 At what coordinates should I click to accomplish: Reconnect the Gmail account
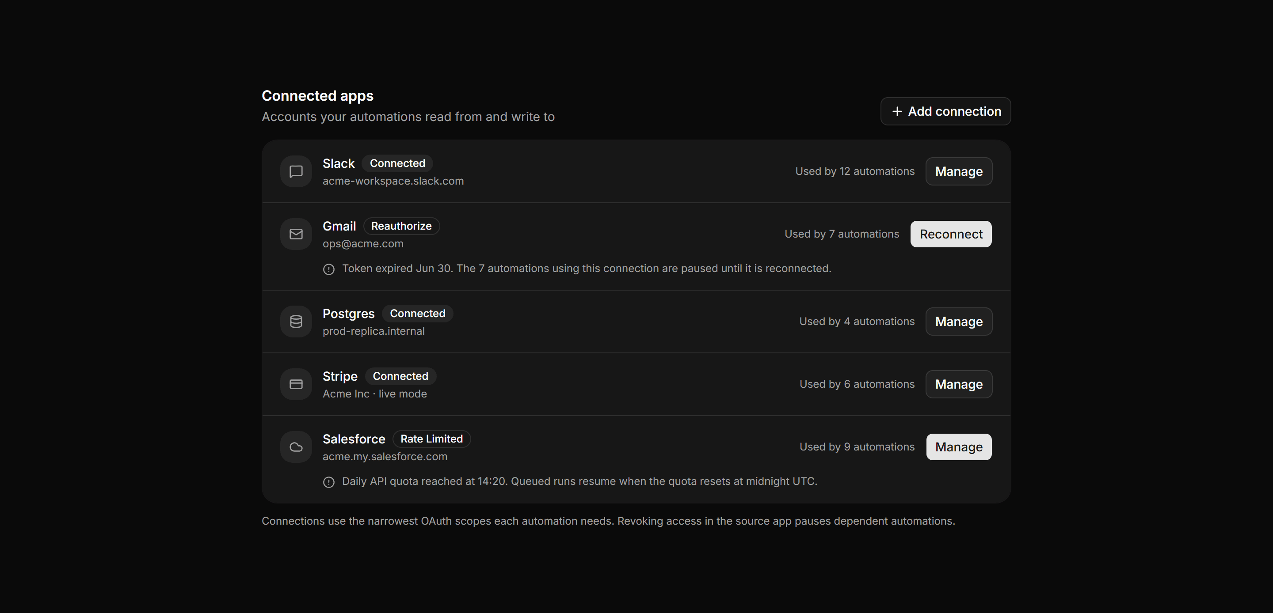(x=951, y=234)
